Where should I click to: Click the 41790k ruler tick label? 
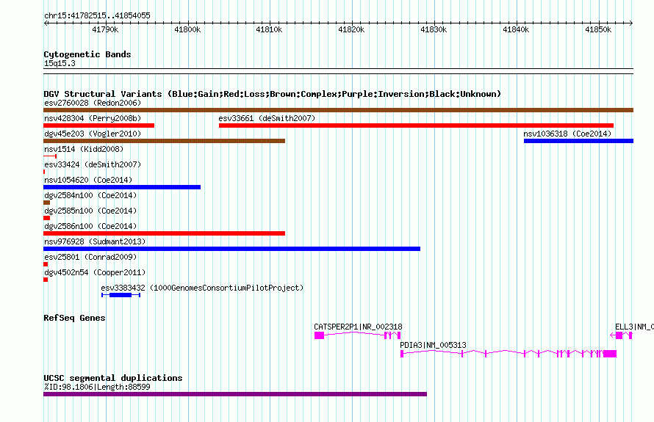tap(105, 29)
